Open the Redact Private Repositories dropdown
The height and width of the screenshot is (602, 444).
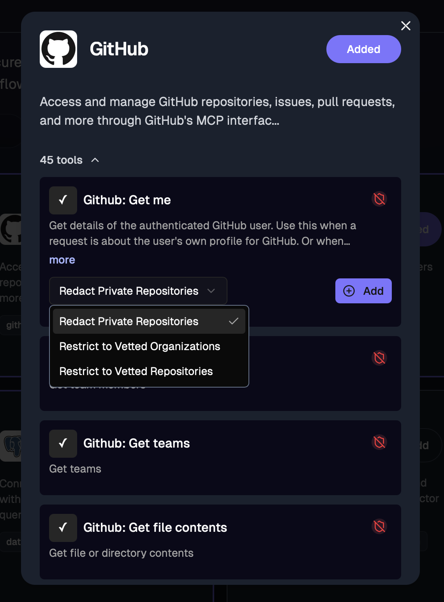click(138, 291)
